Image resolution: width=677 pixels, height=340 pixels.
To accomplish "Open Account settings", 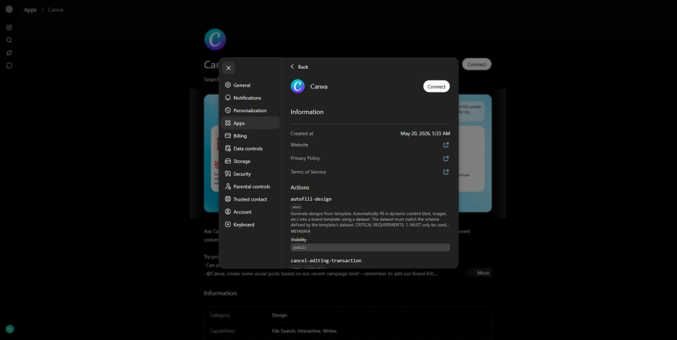I will point(250,211).
